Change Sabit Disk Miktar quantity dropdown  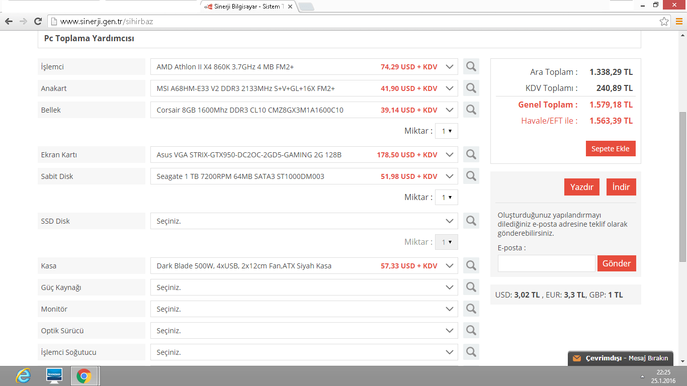point(447,197)
